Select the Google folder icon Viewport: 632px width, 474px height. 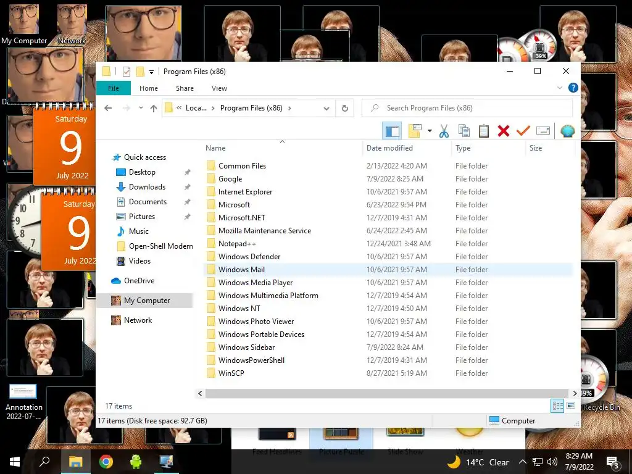pyautogui.click(x=211, y=178)
